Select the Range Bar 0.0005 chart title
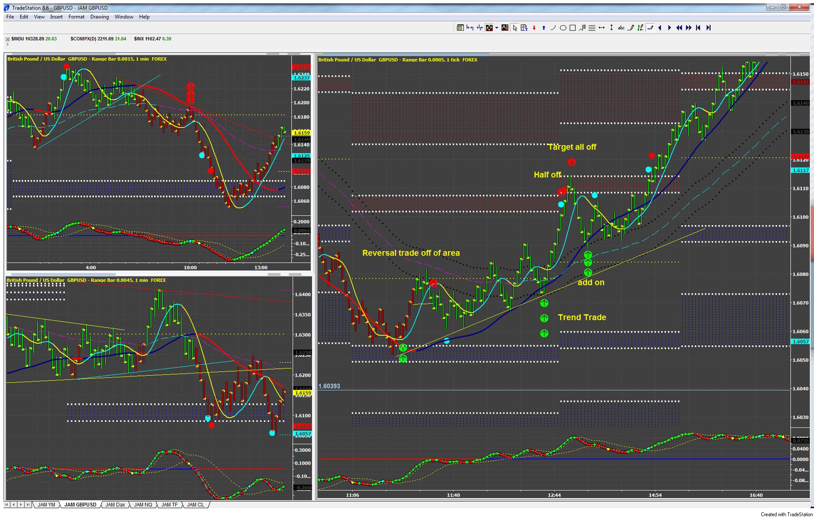Image resolution: width=814 pixels, height=517 pixels. pyautogui.click(x=398, y=60)
